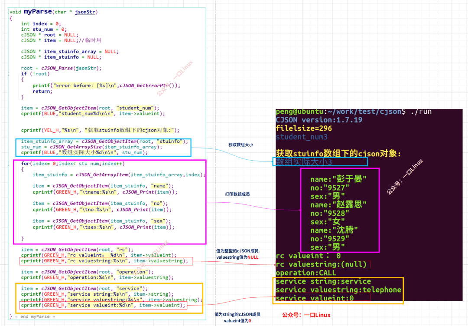Select the 'int stu_num = 0;' declaration
The height and width of the screenshot is (326, 468).
pyautogui.click(x=44, y=30)
